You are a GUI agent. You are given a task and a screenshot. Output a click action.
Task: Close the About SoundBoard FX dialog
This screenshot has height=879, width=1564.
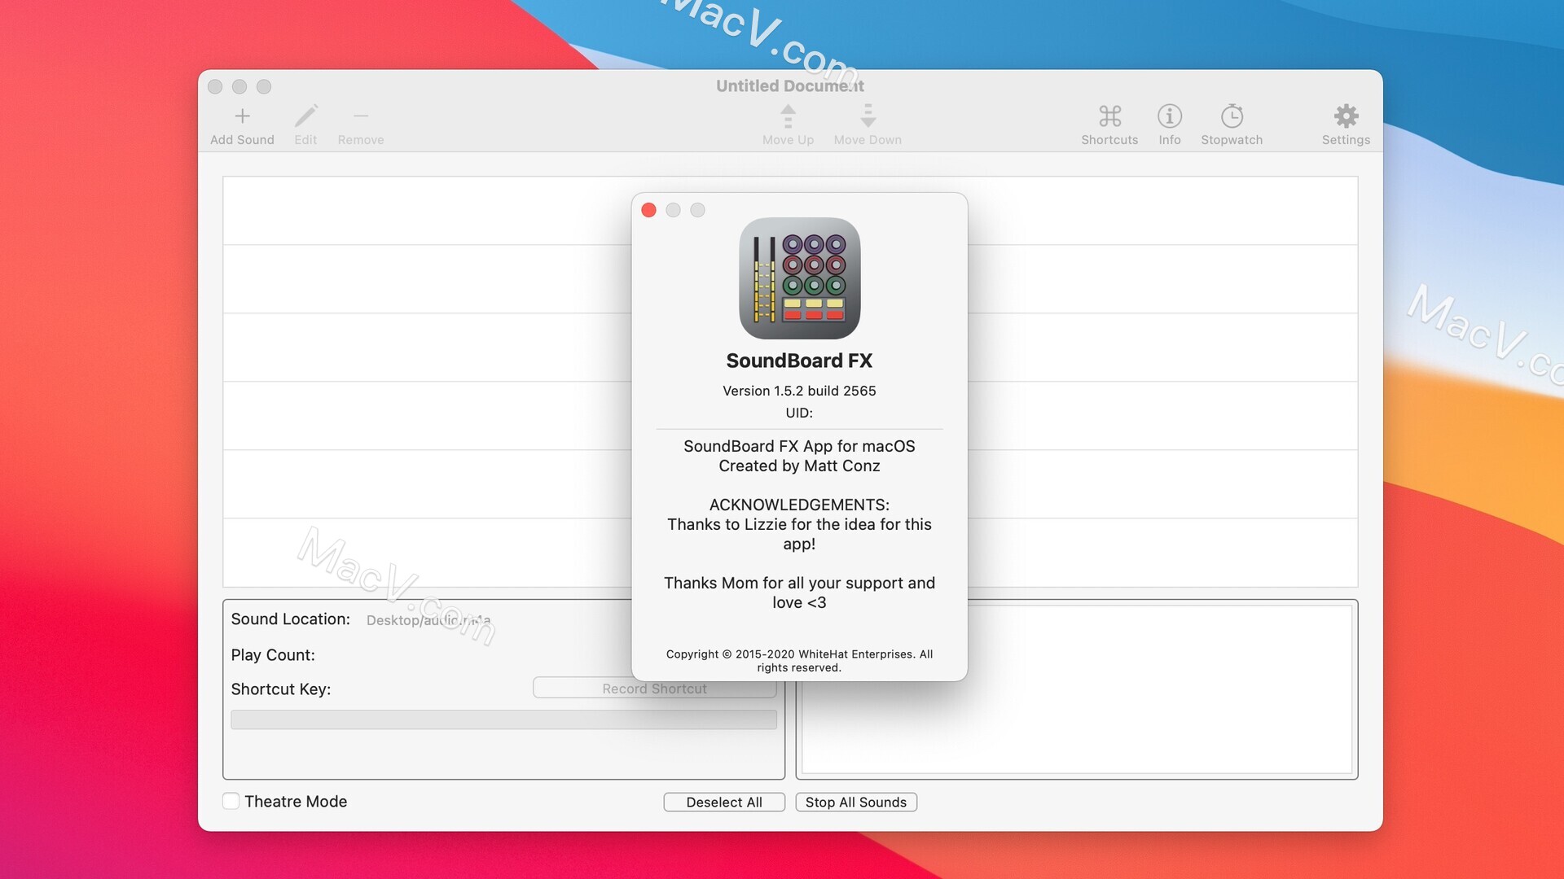tap(648, 210)
